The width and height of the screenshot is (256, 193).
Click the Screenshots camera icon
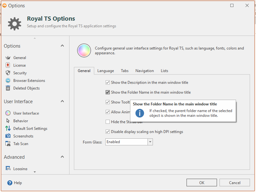pos(8,136)
